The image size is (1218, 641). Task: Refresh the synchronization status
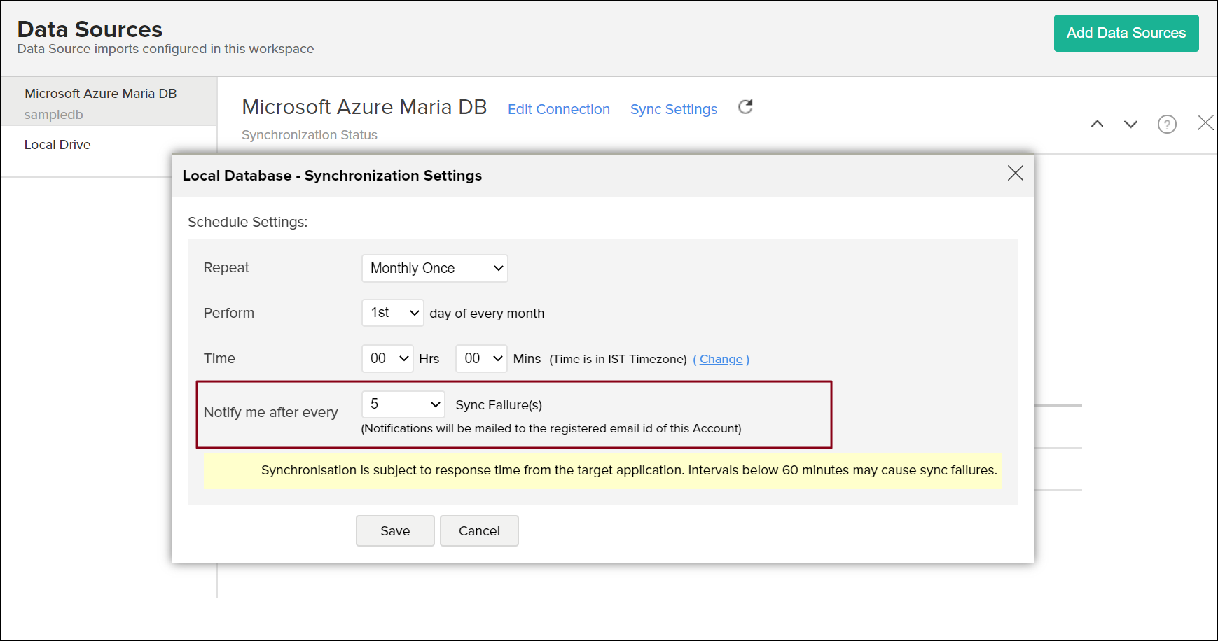coord(745,106)
